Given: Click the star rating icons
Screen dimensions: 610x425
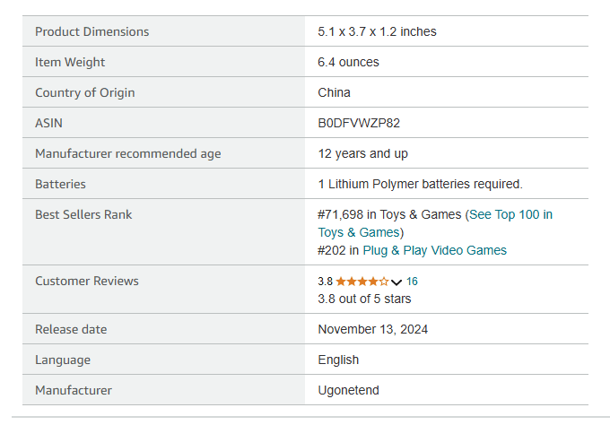Looking at the screenshot, I should pyautogui.click(x=362, y=282).
